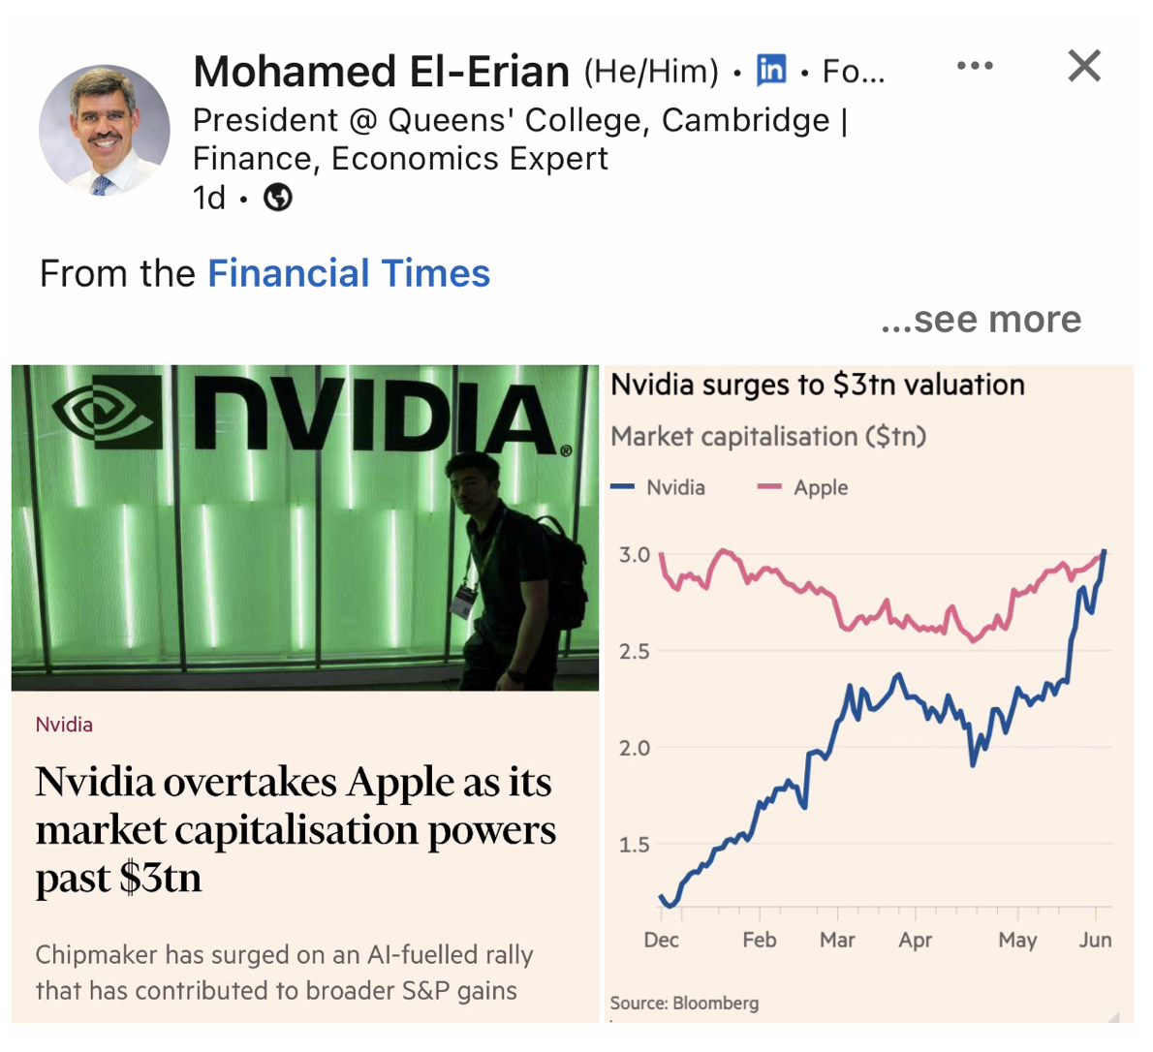Viewport: 1153px width, 1052px height.
Task: Click the Jun marker on chart axis
Action: point(1095,940)
